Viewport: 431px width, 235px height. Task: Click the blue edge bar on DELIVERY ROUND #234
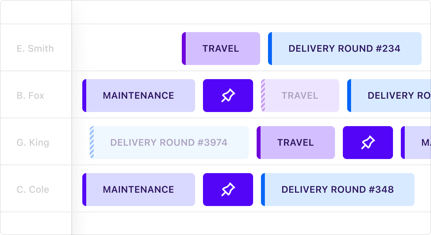click(270, 49)
